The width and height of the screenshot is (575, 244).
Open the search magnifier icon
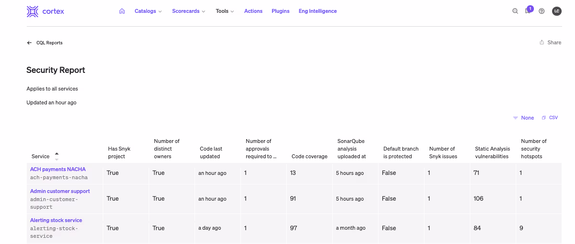[515, 11]
